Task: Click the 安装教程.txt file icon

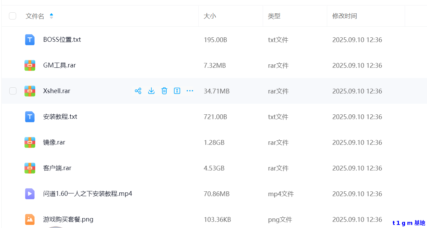Action: point(30,117)
